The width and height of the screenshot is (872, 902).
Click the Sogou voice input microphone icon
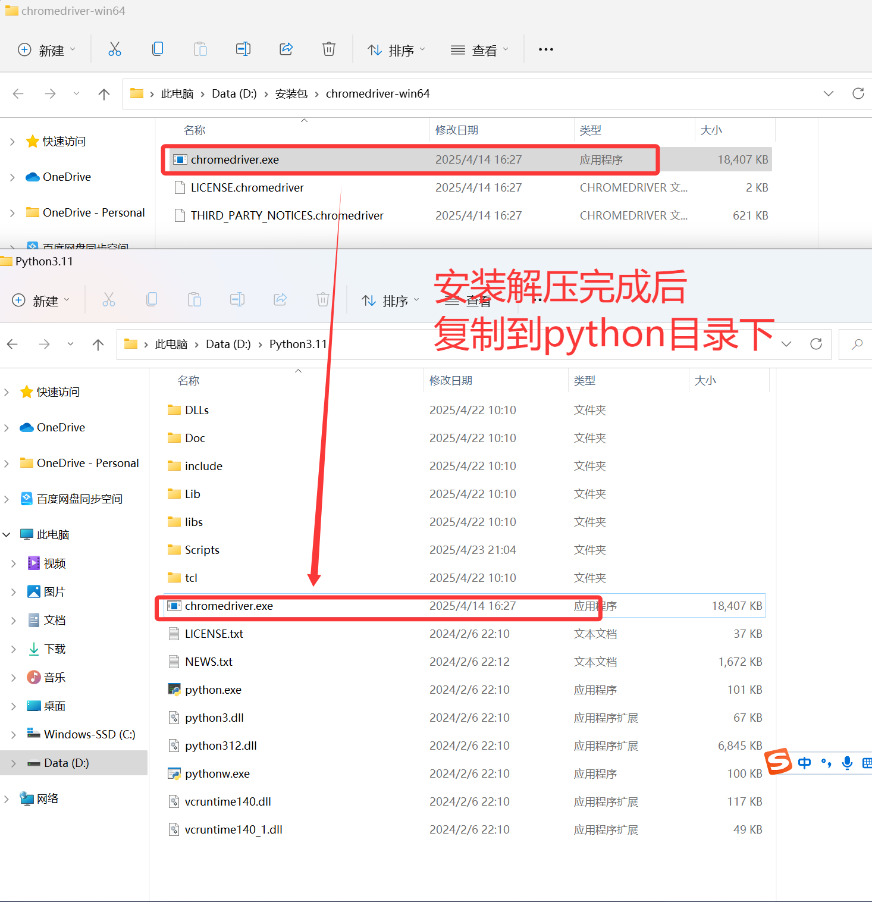point(848,763)
